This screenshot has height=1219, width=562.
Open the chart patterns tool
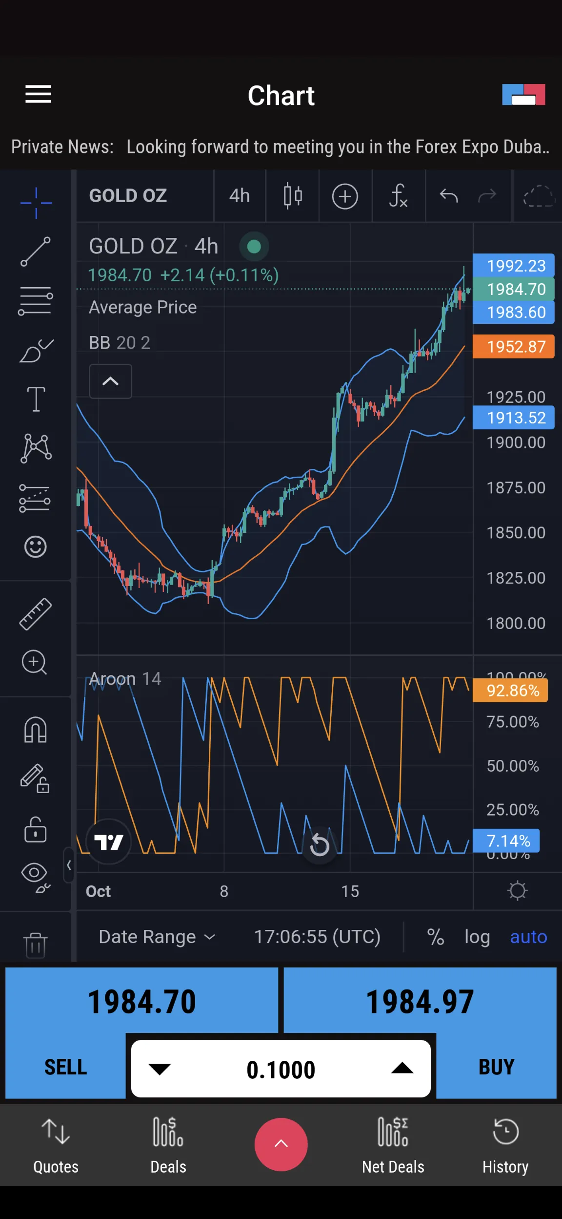36,448
